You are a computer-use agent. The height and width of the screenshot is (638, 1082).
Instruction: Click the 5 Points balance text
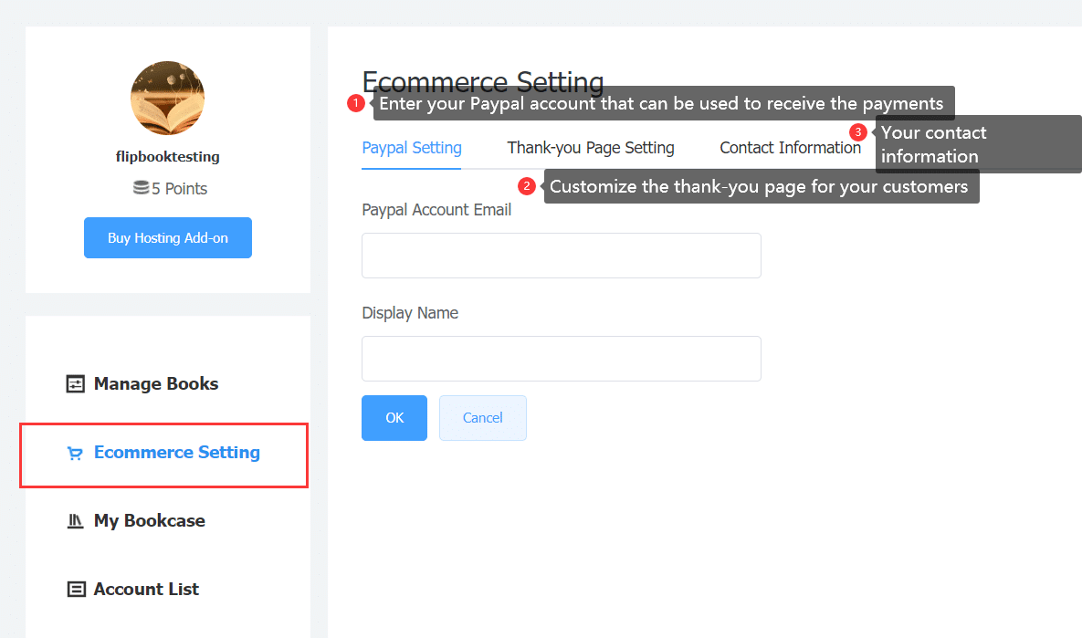(x=179, y=188)
